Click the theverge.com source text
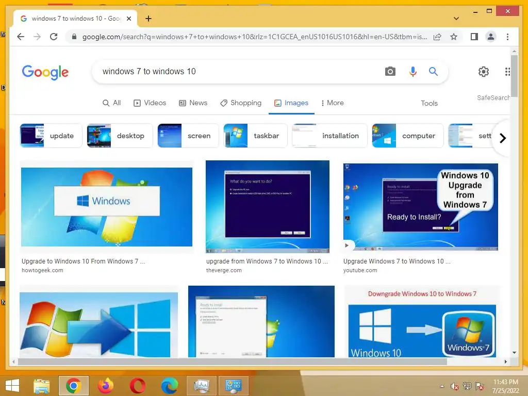This screenshot has width=528, height=396. click(x=224, y=270)
